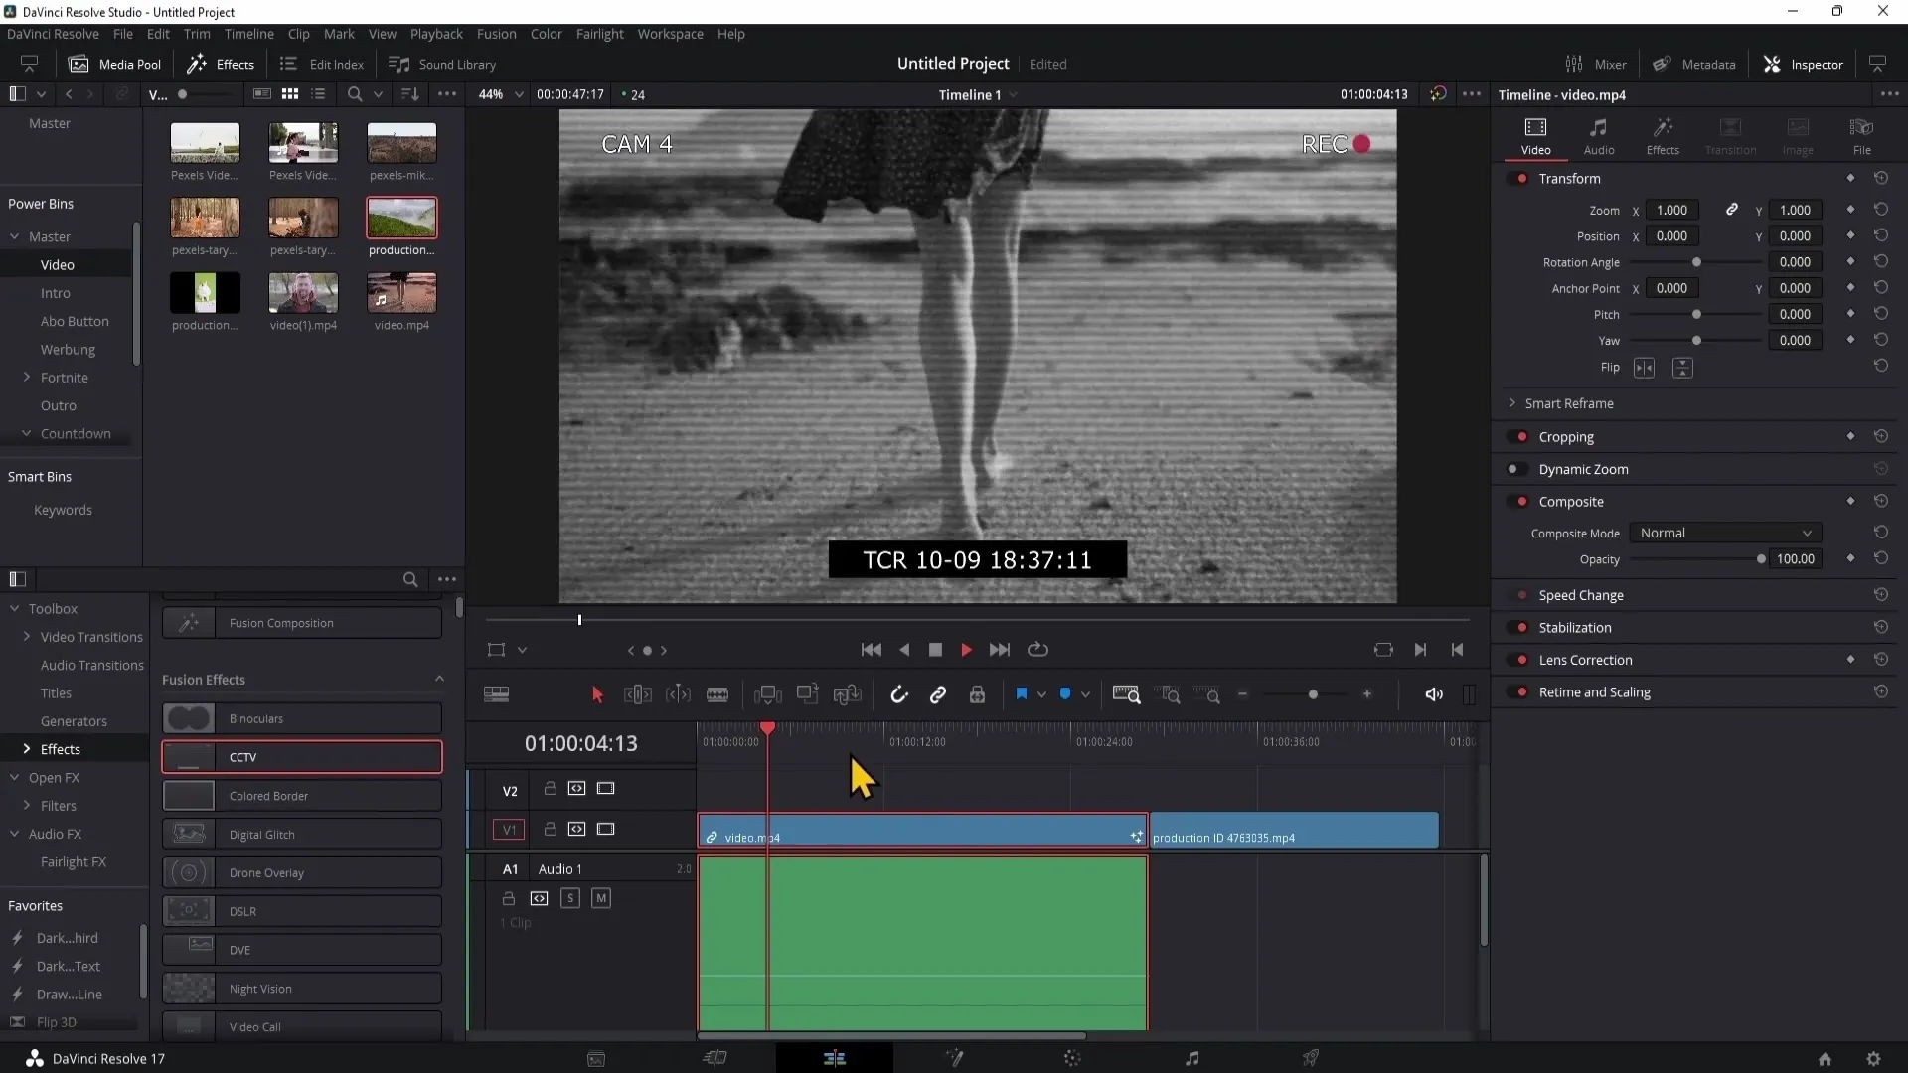Toggle the Video track V2 visibility
This screenshot has height=1073, width=1908.
click(605, 788)
